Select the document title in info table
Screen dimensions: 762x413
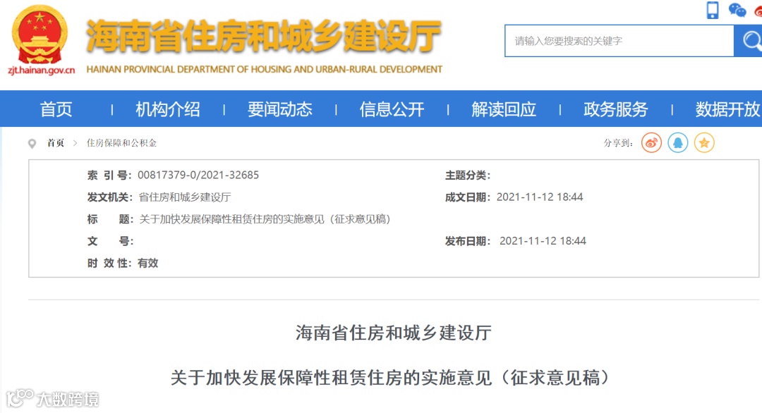pos(265,219)
